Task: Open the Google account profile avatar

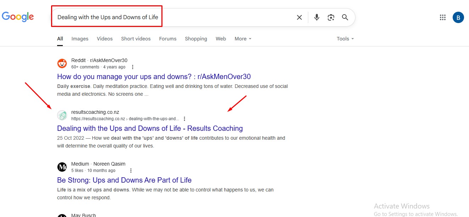Action: [458, 17]
